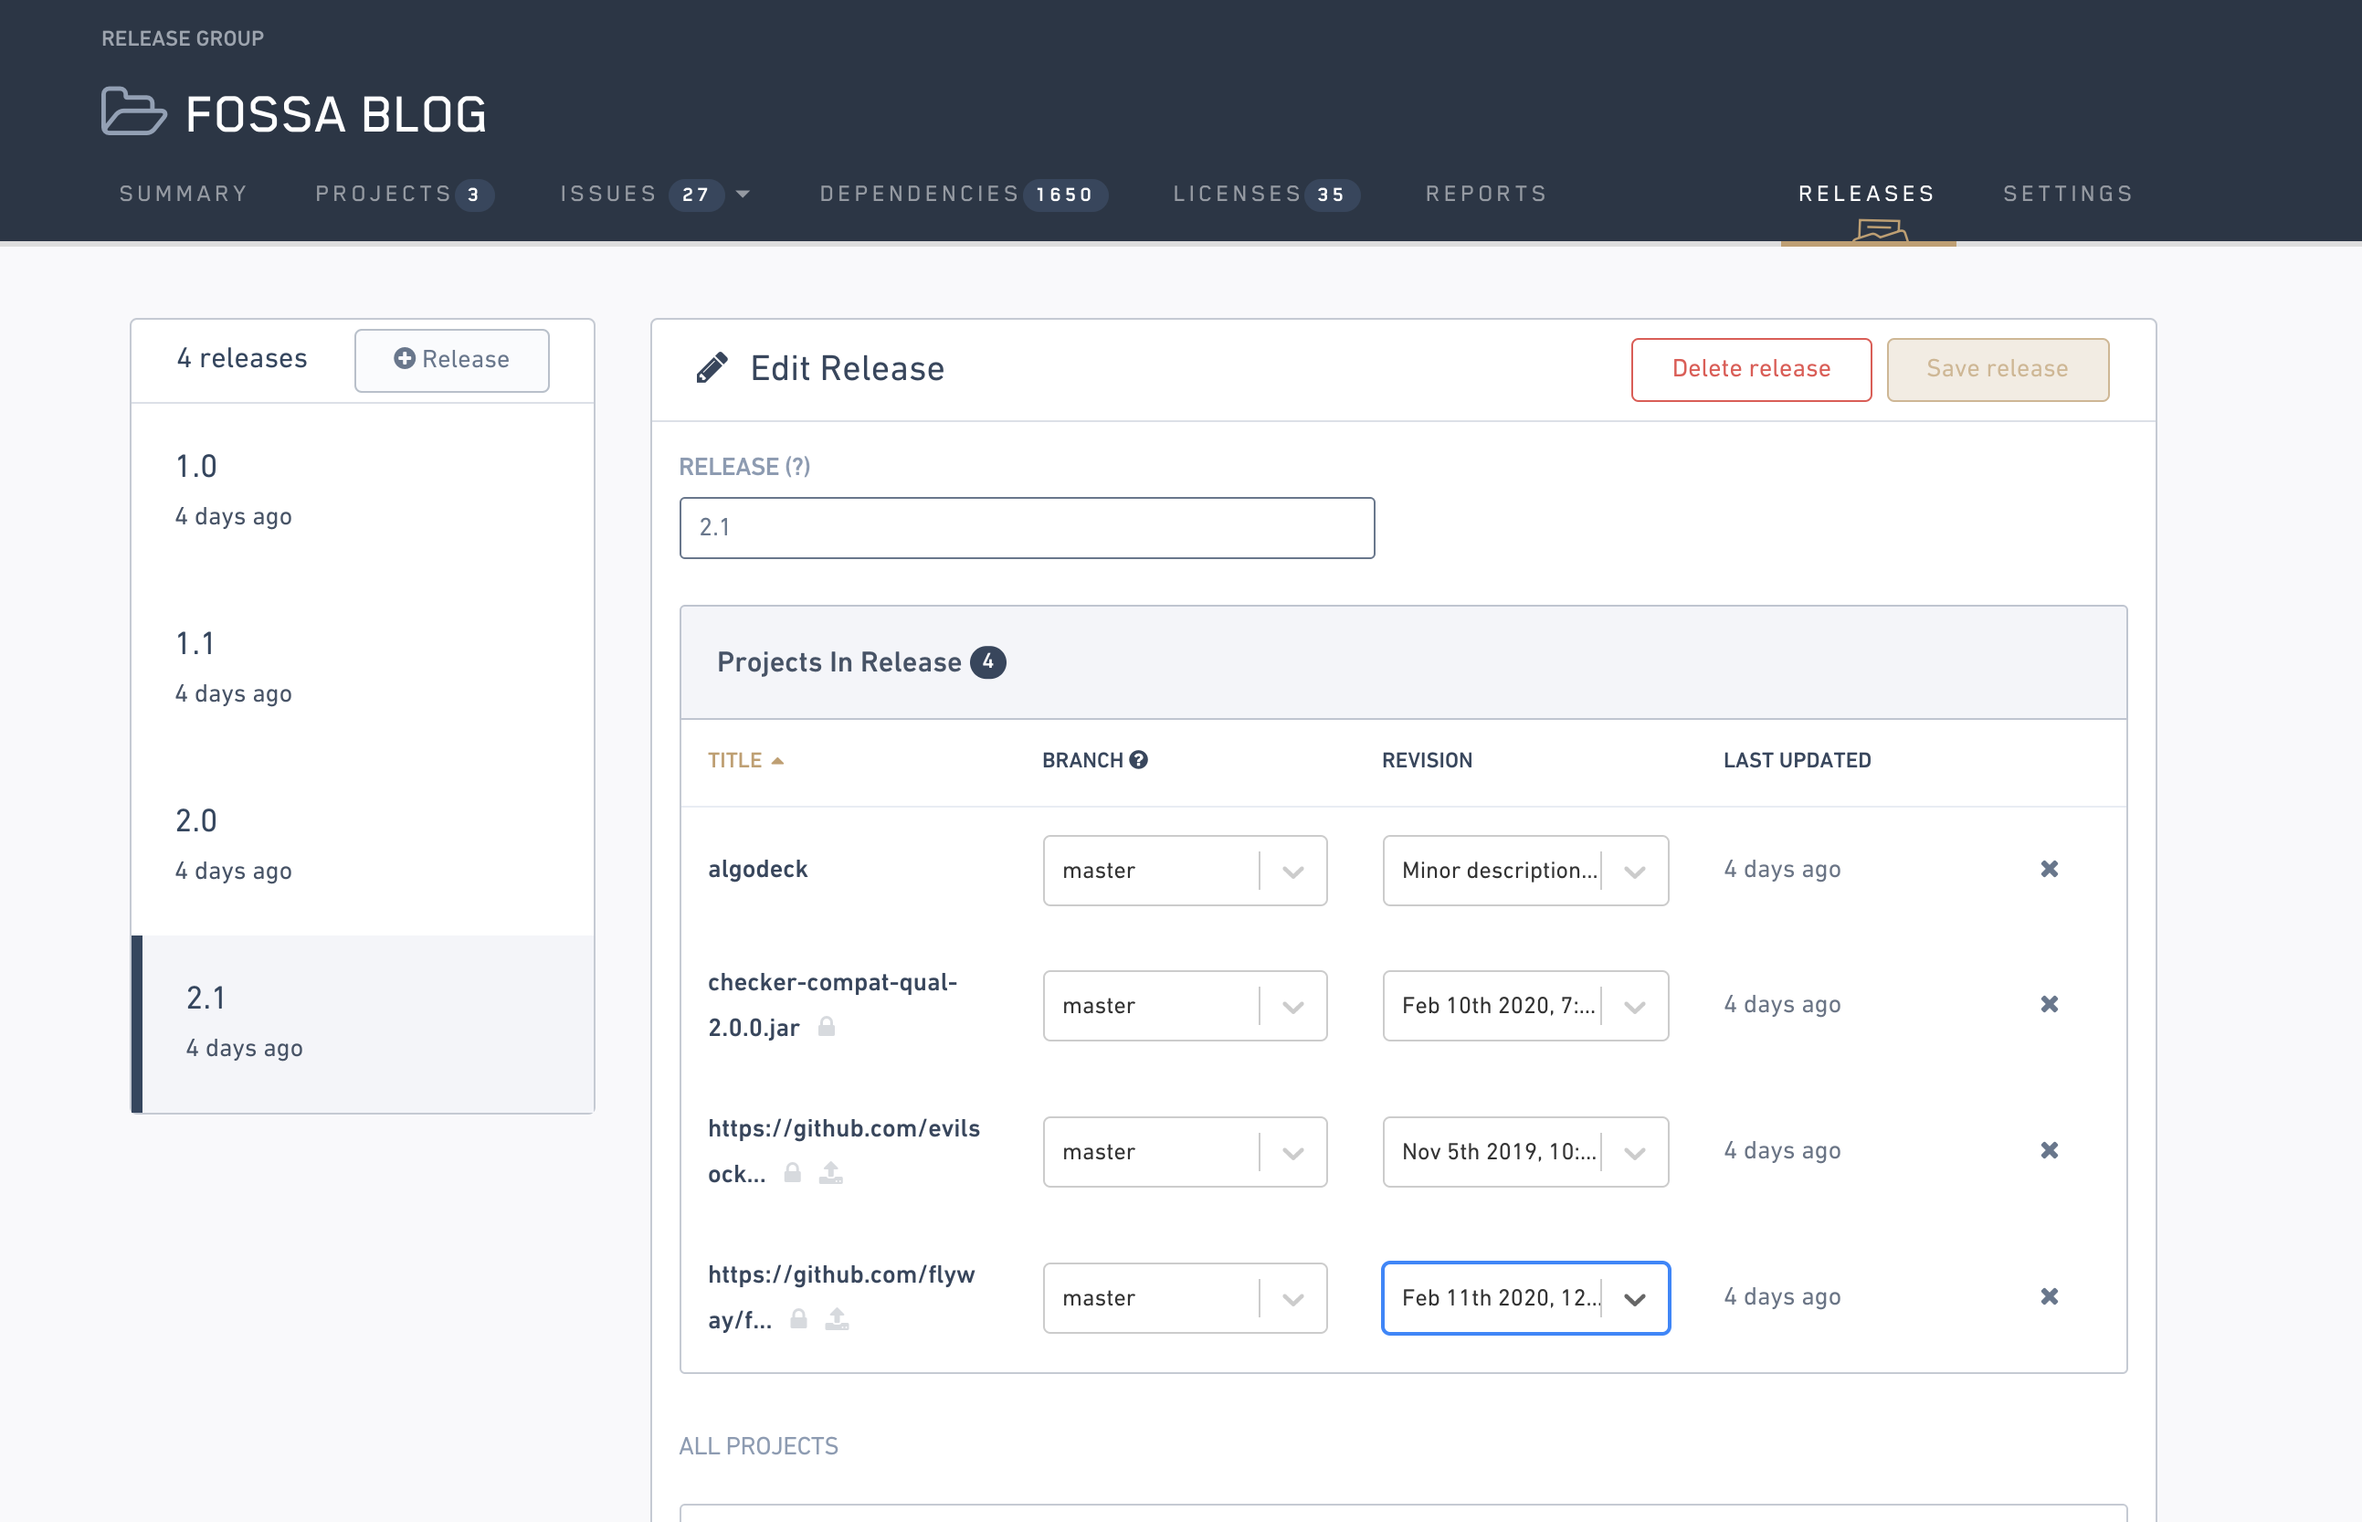The width and height of the screenshot is (2362, 1522).
Task: Open flyway revision Feb 11th 2020 dropdown
Action: pyautogui.click(x=1634, y=1299)
